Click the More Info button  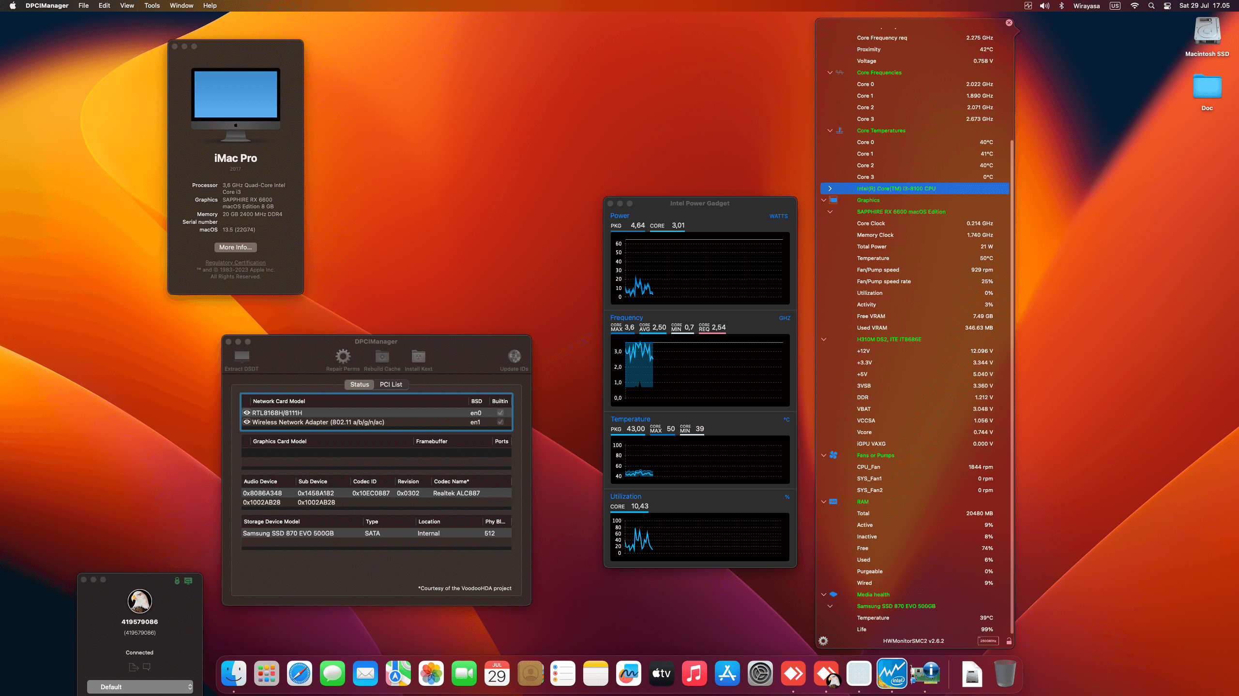click(x=235, y=247)
